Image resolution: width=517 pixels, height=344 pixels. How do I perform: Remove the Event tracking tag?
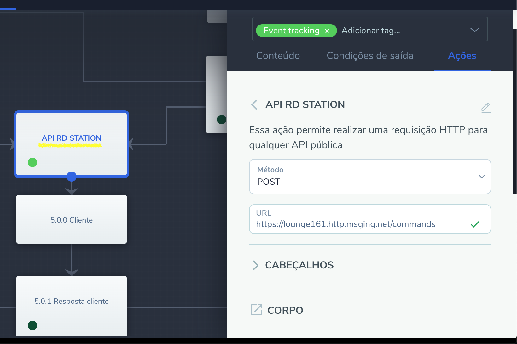click(x=327, y=31)
